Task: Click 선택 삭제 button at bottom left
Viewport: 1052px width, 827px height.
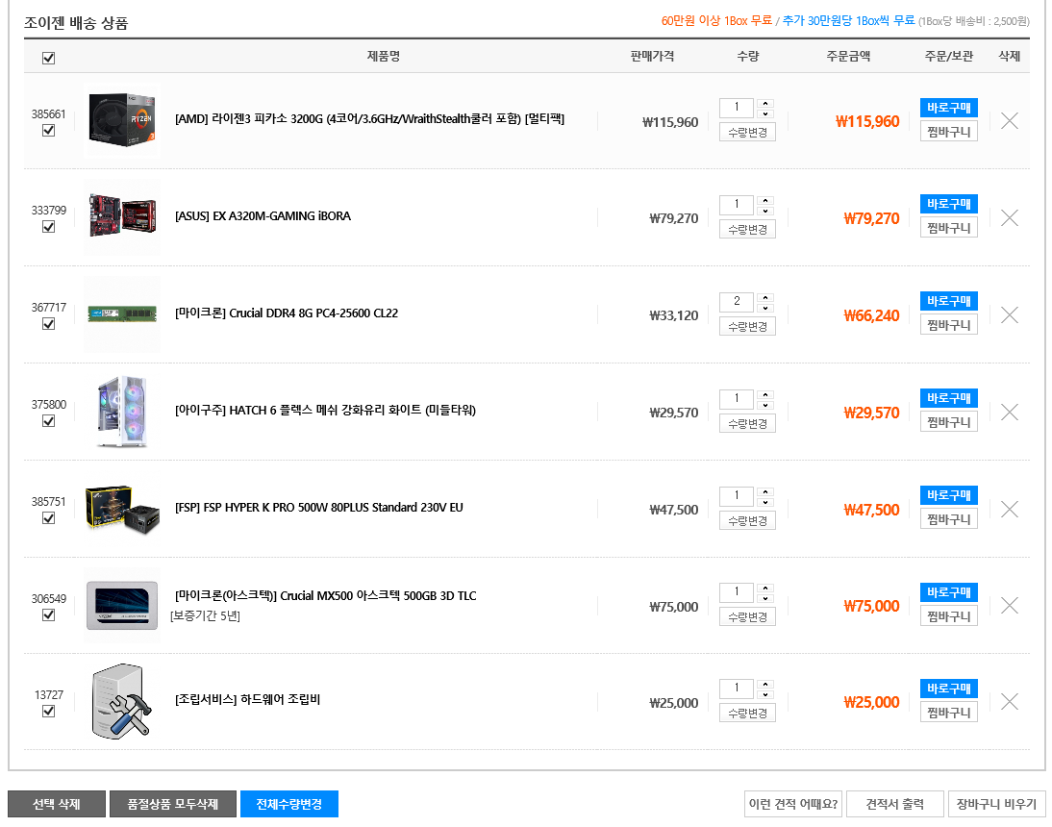Action: click(x=56, y=804)
